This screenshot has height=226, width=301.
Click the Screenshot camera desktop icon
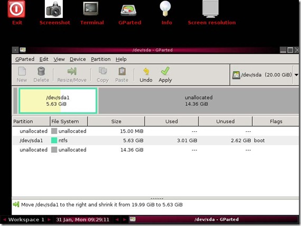pos(54,9)
